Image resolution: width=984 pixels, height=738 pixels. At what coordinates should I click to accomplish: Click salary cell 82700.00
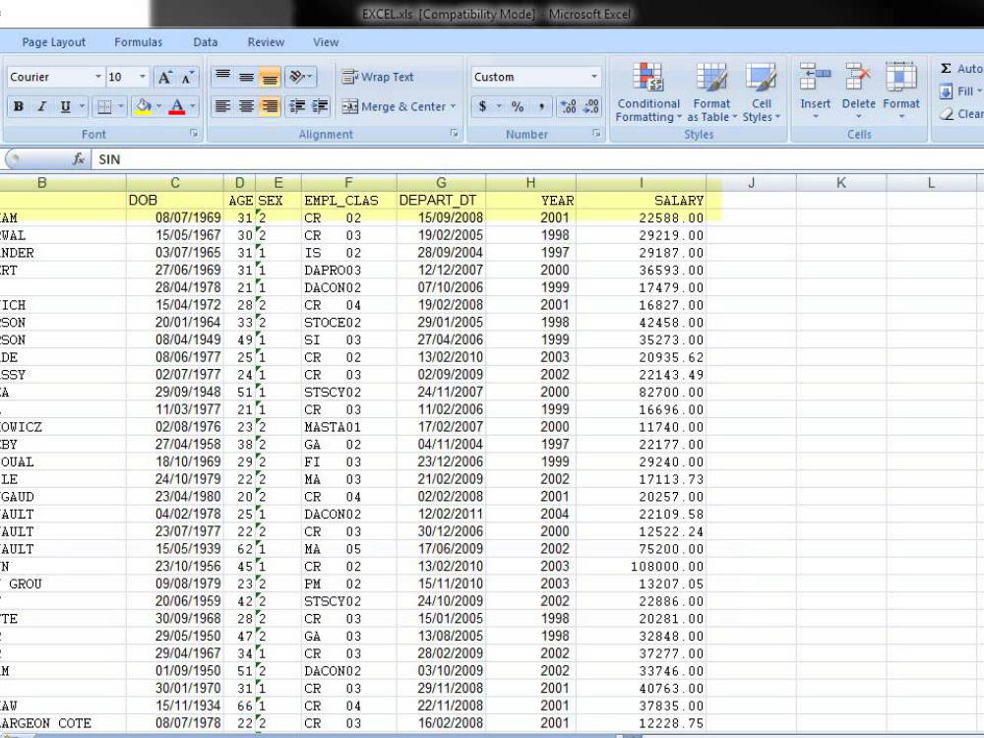coord(642,393)
